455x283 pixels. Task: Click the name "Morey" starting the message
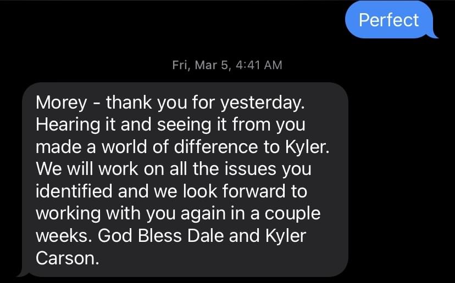62,103
